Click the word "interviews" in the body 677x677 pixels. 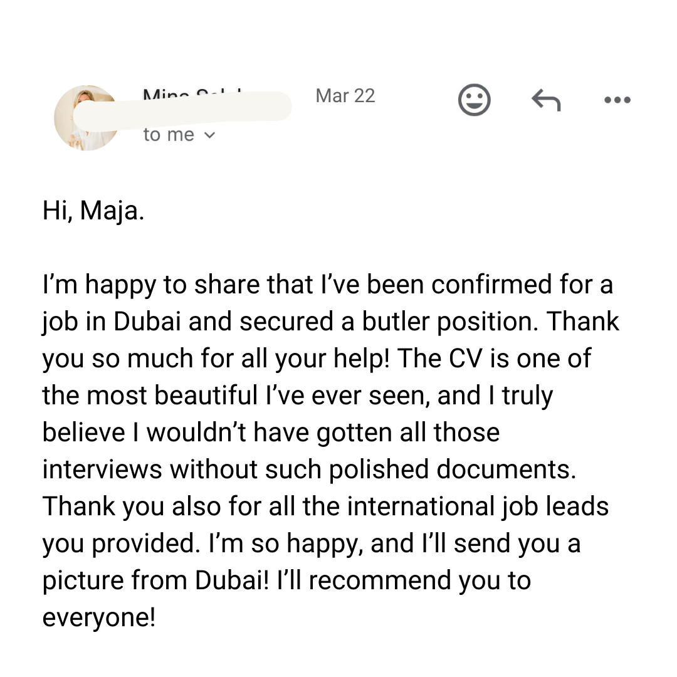(x=102, y=470)
